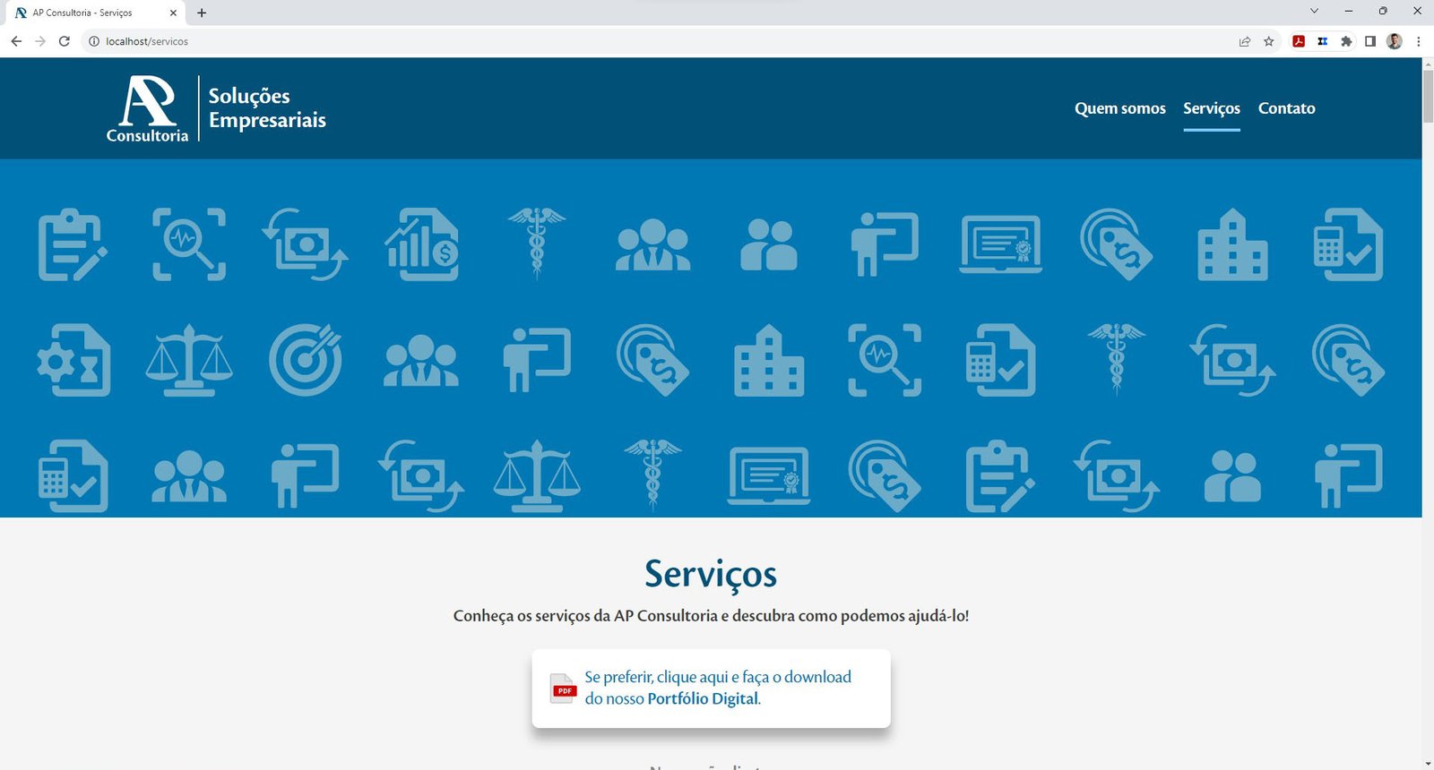Open a new browser tab
The image size is (1434, 770).
[202, 13]
